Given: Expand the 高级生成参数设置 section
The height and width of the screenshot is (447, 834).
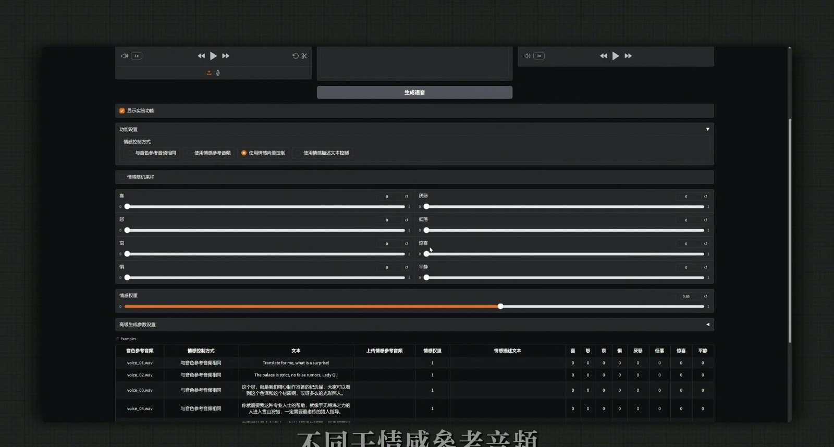Looking at the screenshot, I should [x=707, y=325].
